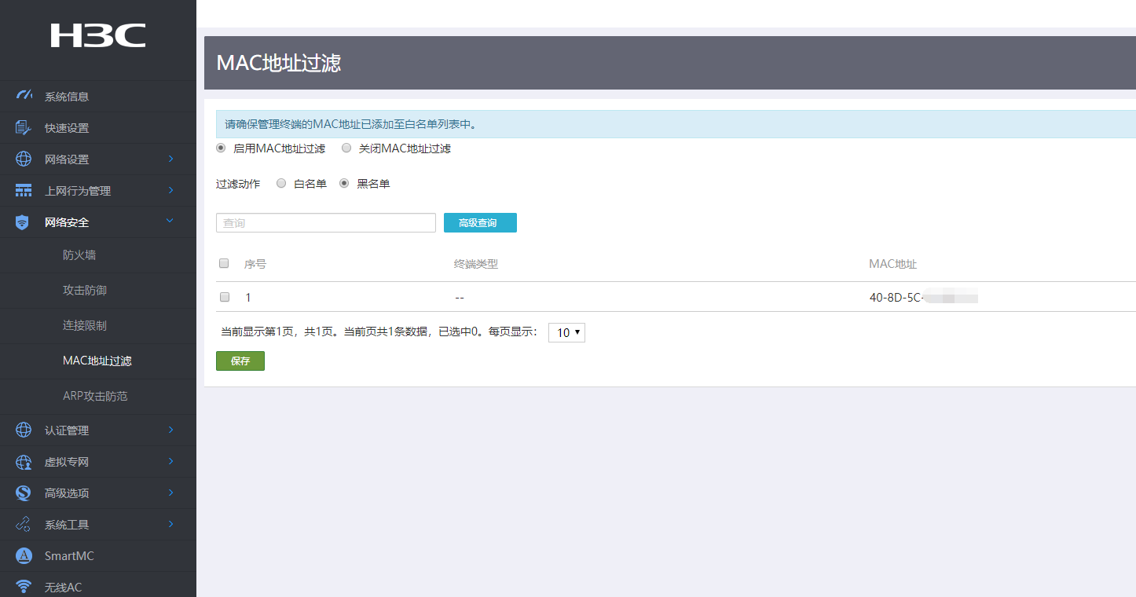
Task: Expand the 高级选项 chevron
Action: (x=170, y=493)
